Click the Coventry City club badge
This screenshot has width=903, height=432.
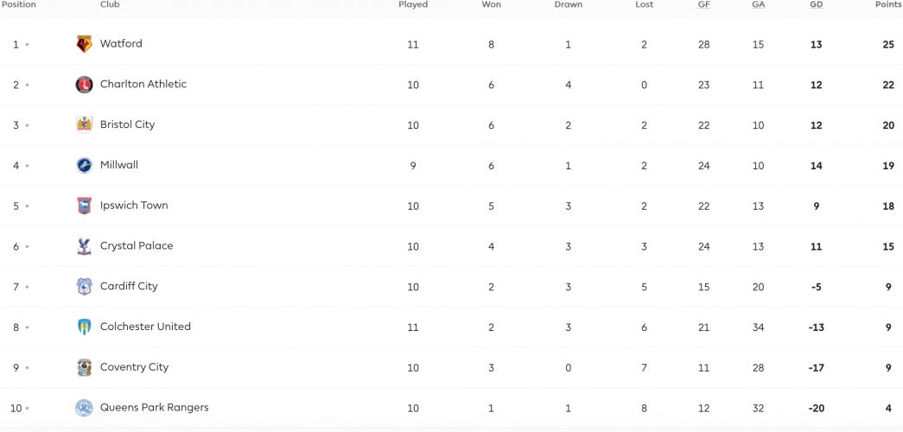tap(84, 367)
